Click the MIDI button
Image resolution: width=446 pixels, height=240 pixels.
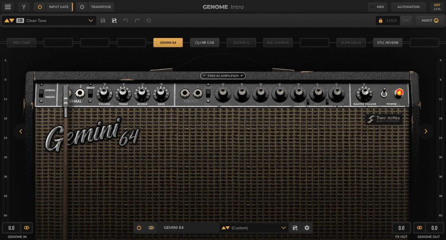coord(377,7)
